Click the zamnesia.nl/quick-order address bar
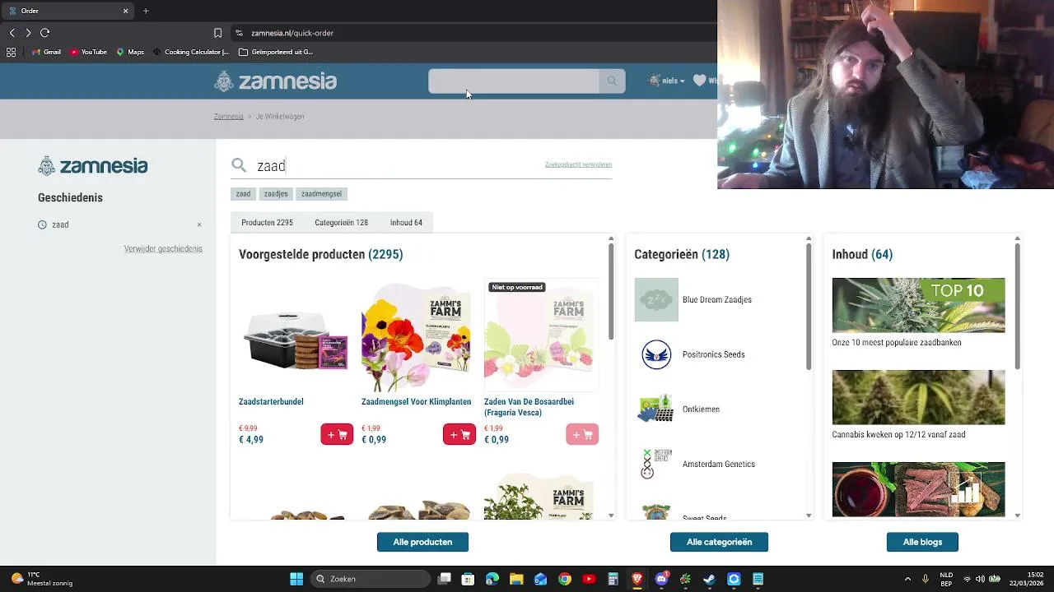Viewport: 1054px width, 592px height. pos(292,33)
